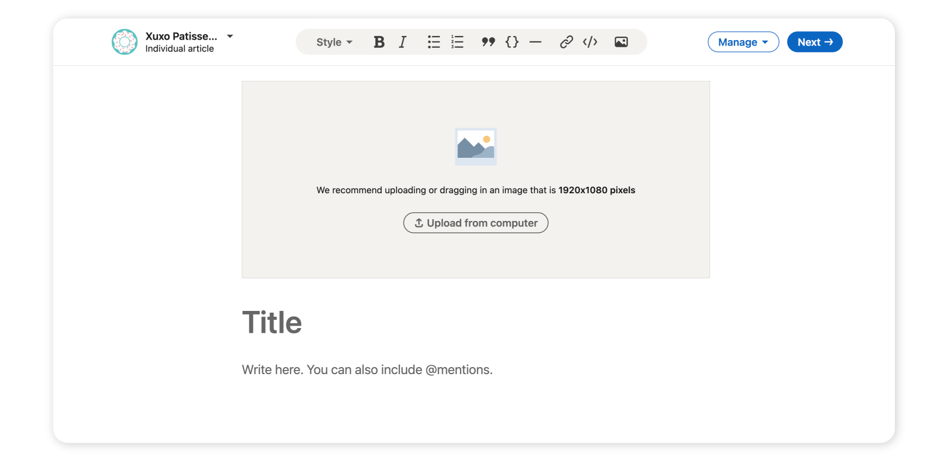The image size is (947, 461).
Task: Click the embed code snippet icon
Action: [590, 42]
